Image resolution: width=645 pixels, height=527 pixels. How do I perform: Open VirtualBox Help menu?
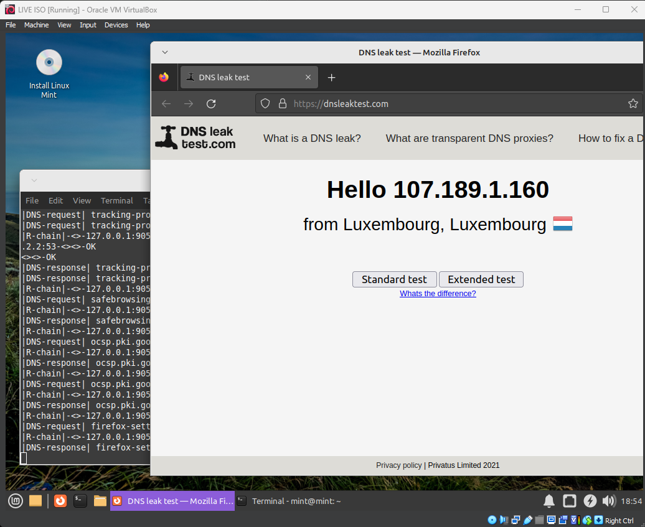[x=143, y=25]
